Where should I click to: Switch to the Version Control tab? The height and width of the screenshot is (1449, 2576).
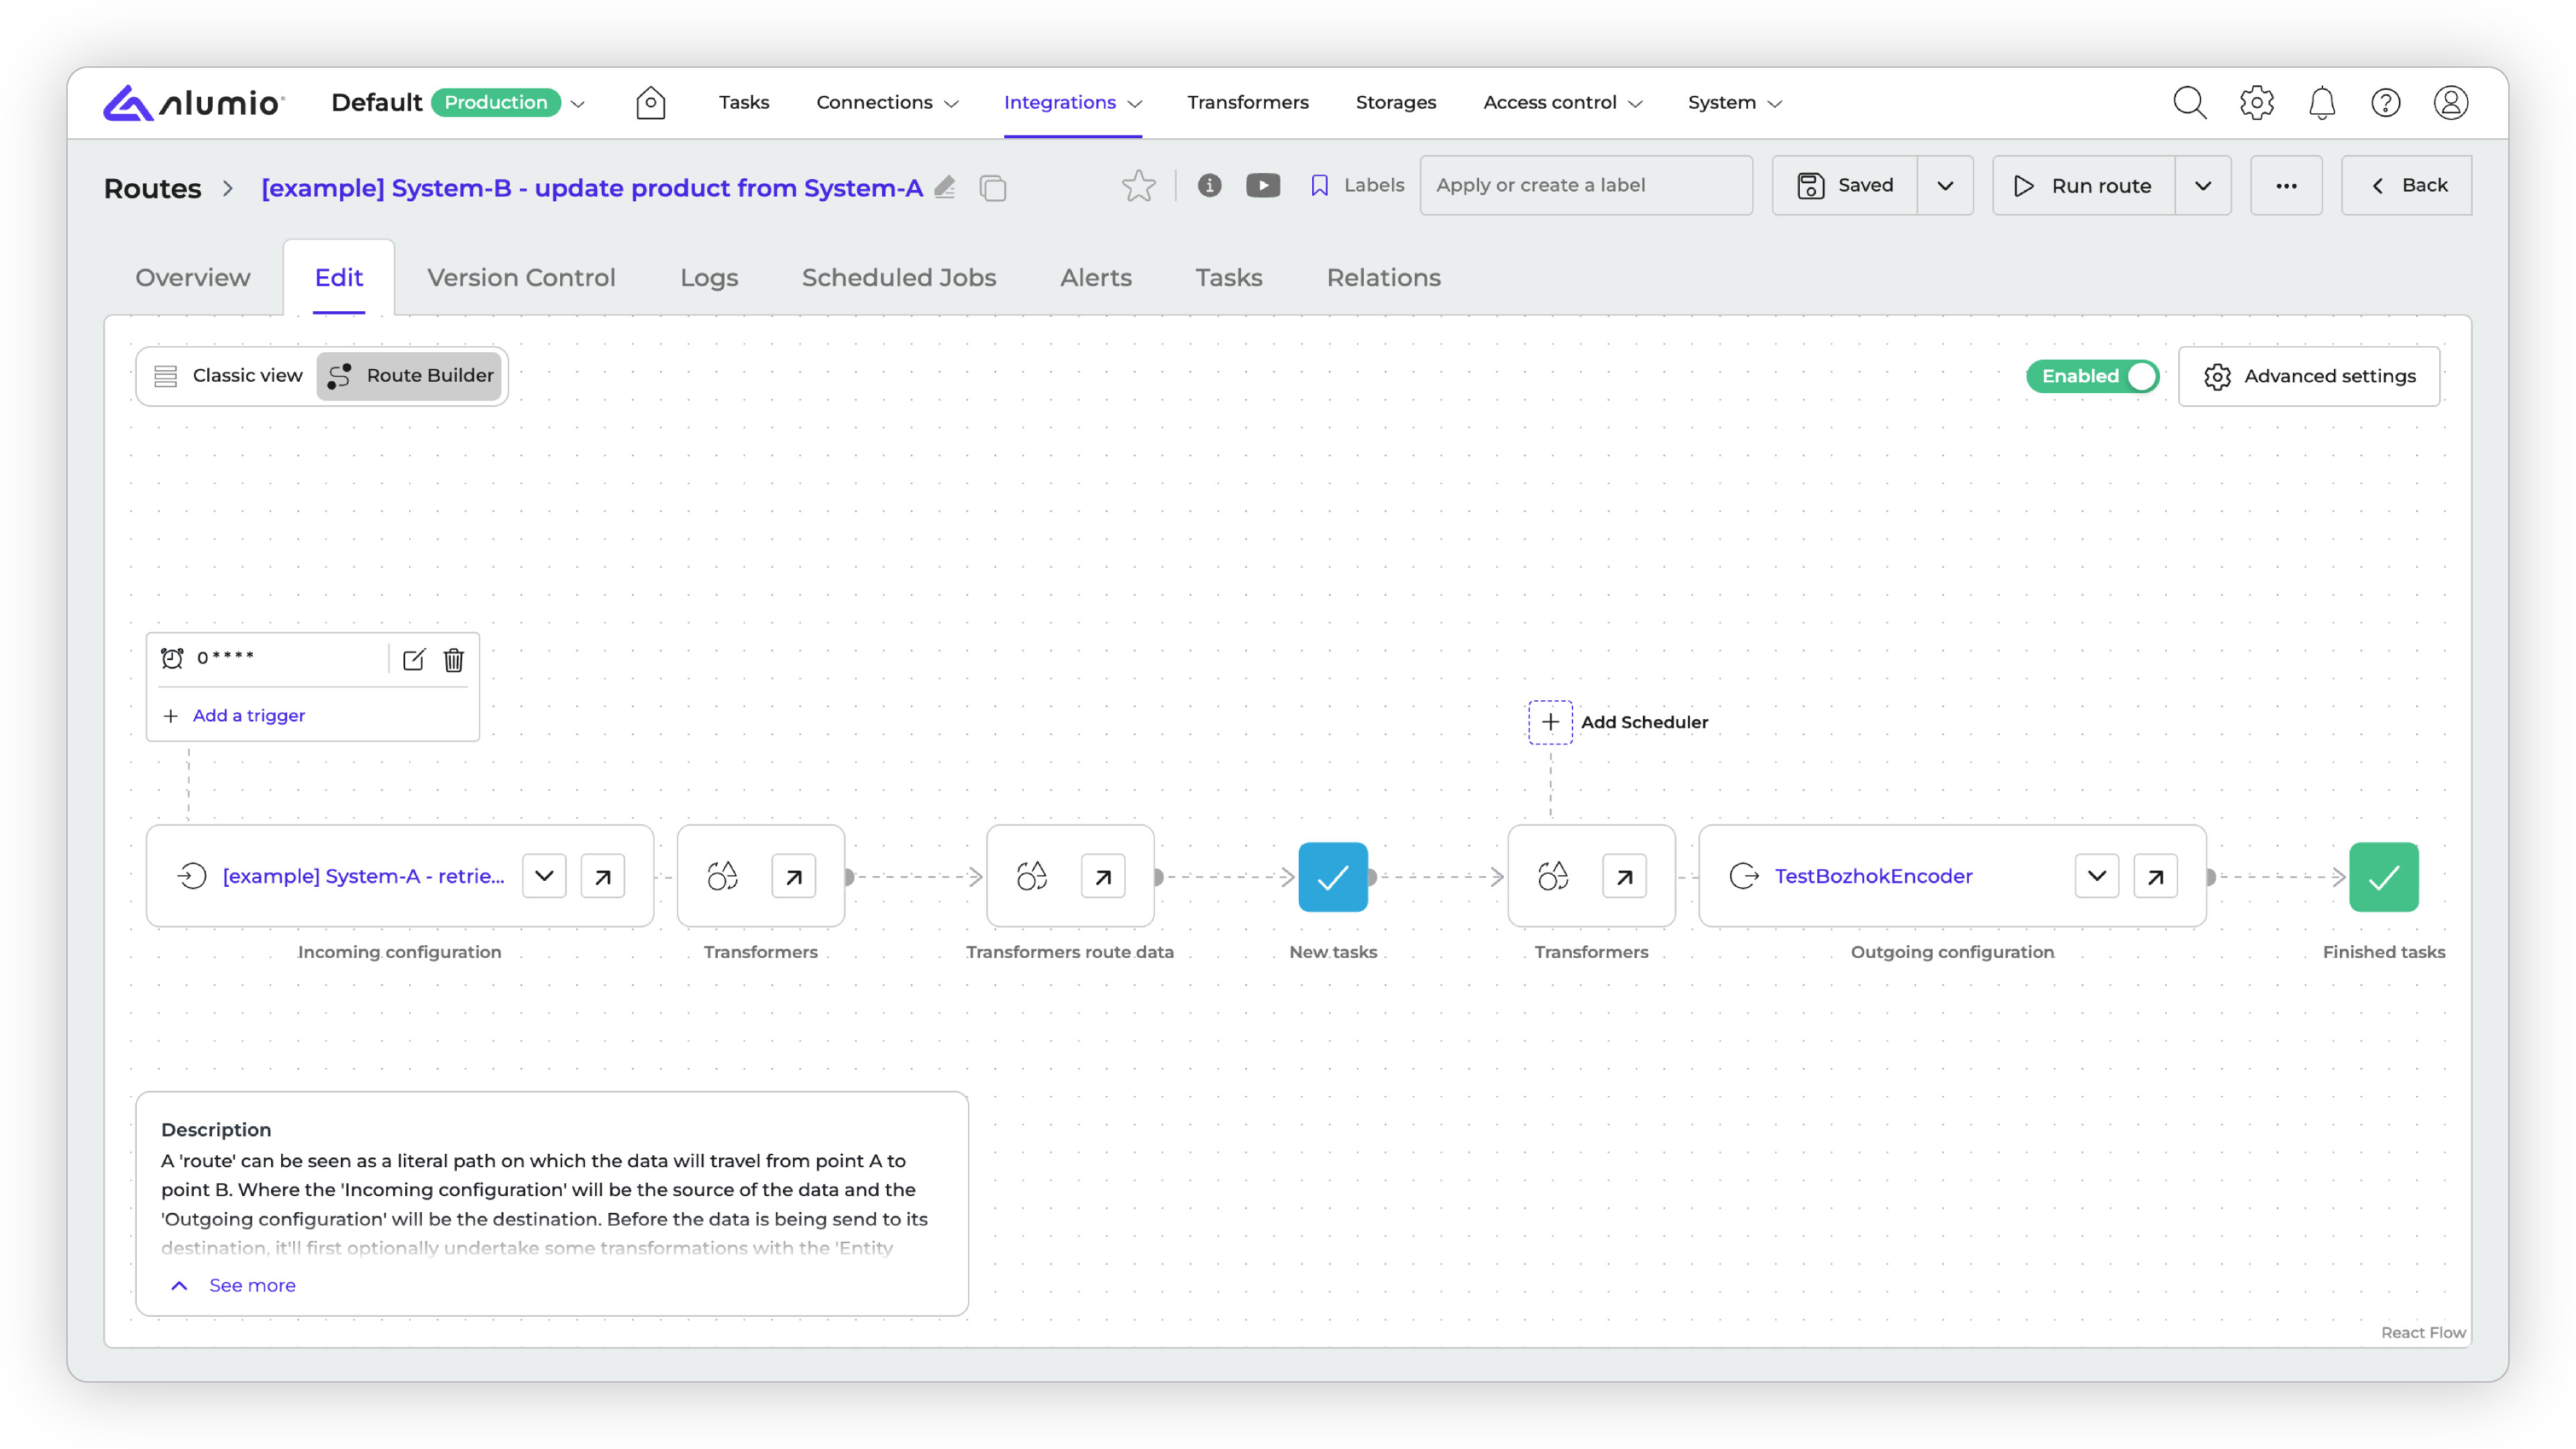521,278
